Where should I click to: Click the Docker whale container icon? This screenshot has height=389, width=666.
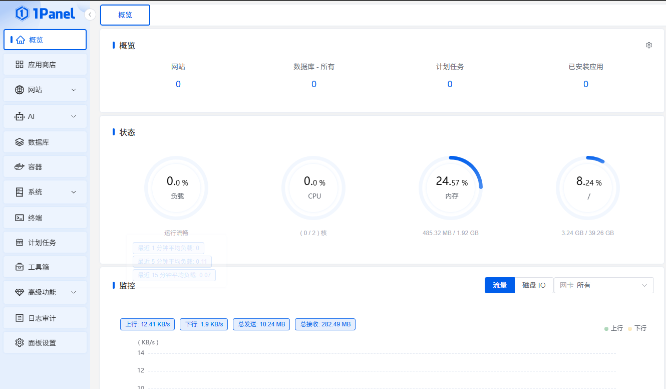[x=20, y=167]
